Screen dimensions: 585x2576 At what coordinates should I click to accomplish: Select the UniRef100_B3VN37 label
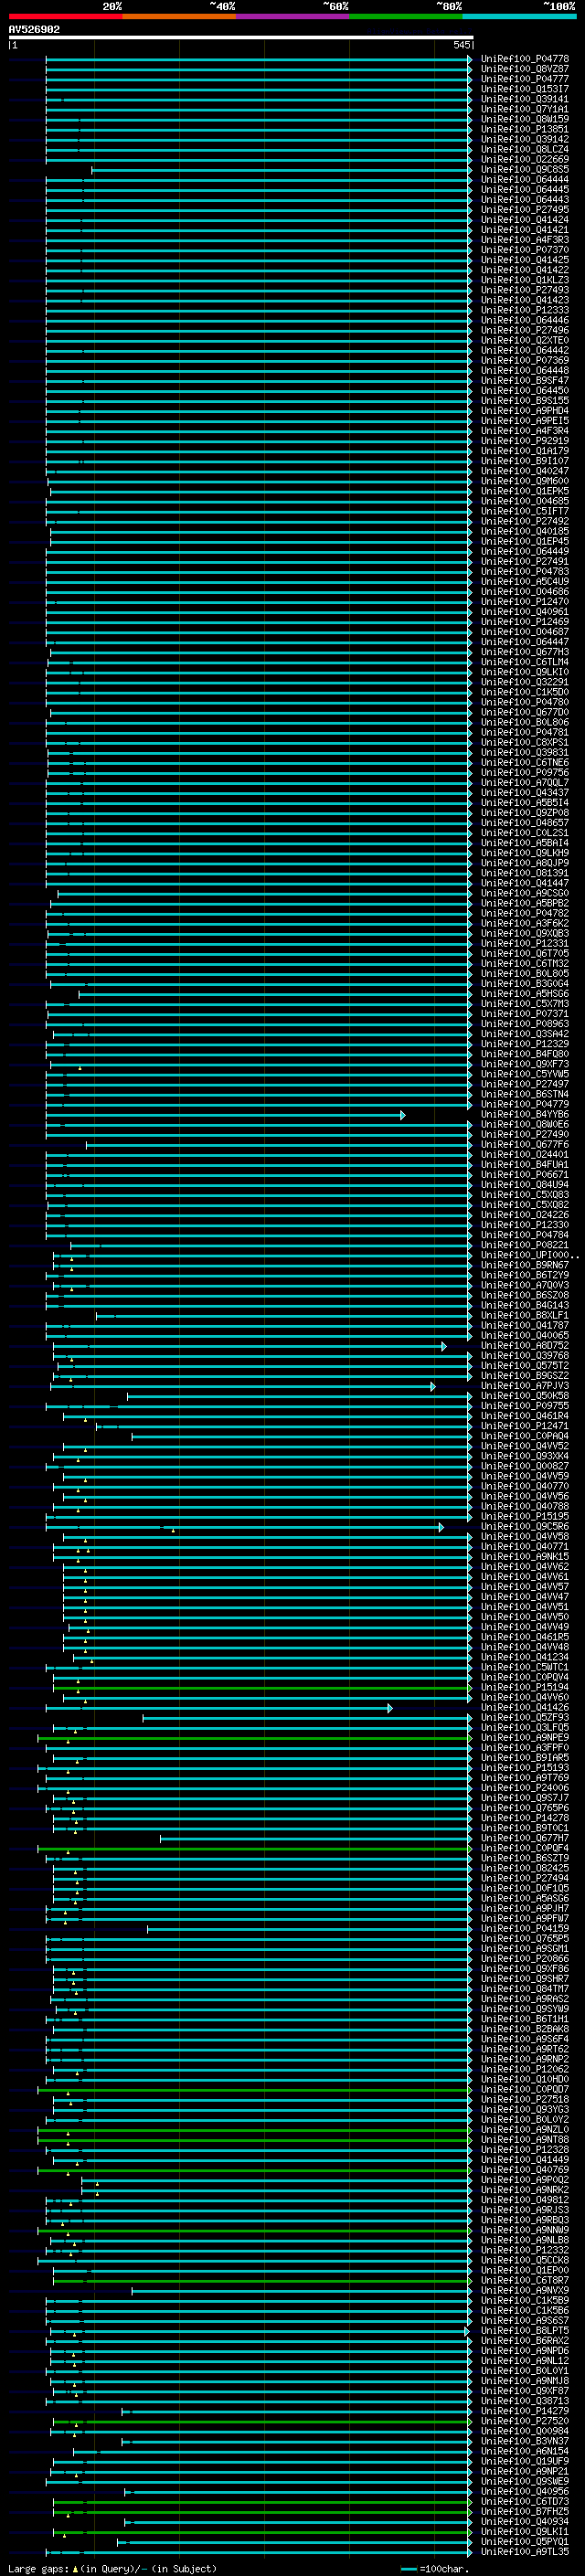[x=524, y=2441]
